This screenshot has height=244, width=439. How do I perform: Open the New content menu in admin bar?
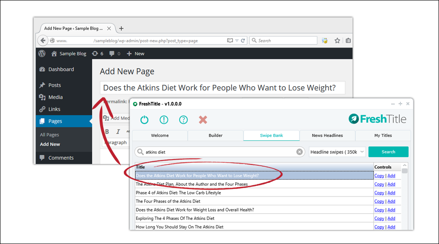pyautogui.click(x=136, y=54)
